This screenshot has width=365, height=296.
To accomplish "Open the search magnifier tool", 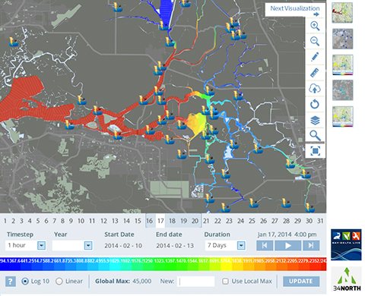I will click(315, 136).
